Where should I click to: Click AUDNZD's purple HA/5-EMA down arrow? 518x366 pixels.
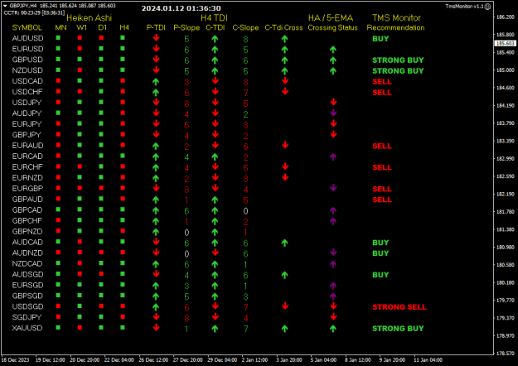tap(333, 253)
